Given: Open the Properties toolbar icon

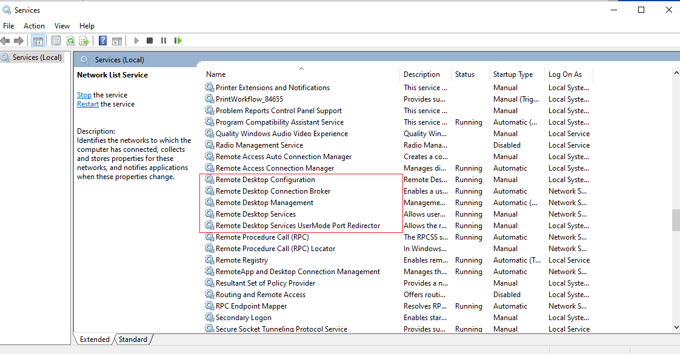Looking at the screenshot, I should 56,41.
